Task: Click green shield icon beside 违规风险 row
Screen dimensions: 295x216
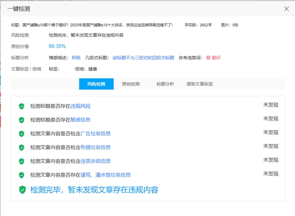Action: click(21, 106)
